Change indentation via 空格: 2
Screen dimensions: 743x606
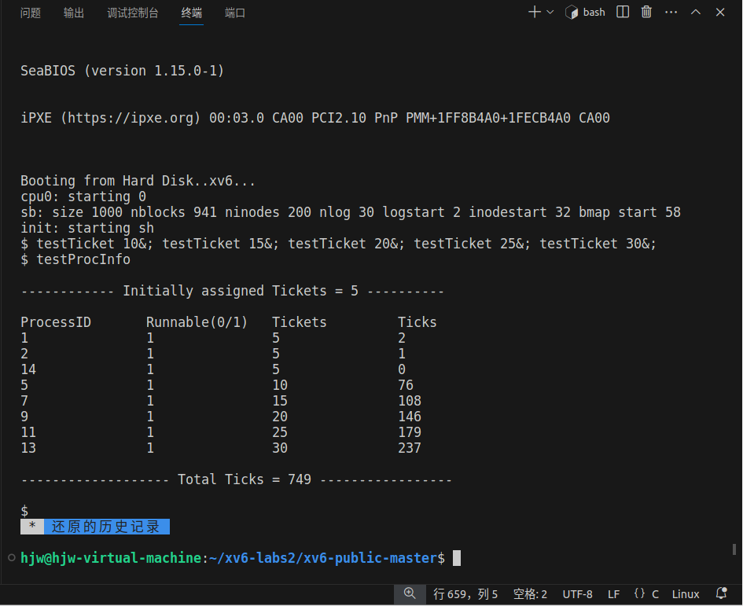tap(530, 594)
